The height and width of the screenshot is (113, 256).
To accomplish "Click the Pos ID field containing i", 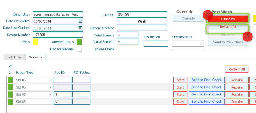I will click(63, 80).
